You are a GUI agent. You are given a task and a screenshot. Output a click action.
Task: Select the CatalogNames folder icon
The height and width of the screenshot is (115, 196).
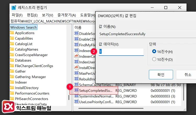[x=12, y=49]
